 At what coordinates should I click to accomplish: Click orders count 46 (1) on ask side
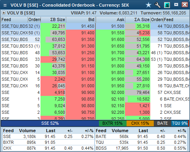point(157,53)
